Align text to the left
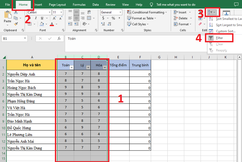The width and height of the screenshot is (242, 162). pyautogui.click(x=70, y=18)
